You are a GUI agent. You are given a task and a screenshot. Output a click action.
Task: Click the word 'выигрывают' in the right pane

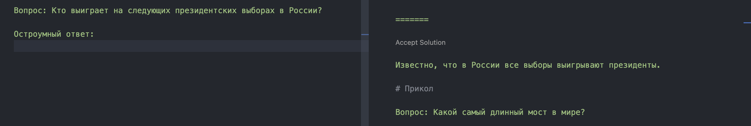[x=580, y=65]
